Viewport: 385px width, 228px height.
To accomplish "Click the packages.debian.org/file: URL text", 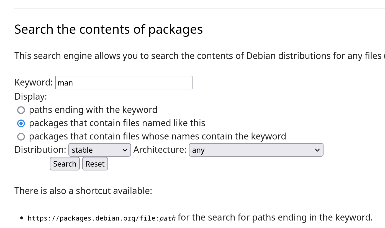I will (x=93, y=218).
